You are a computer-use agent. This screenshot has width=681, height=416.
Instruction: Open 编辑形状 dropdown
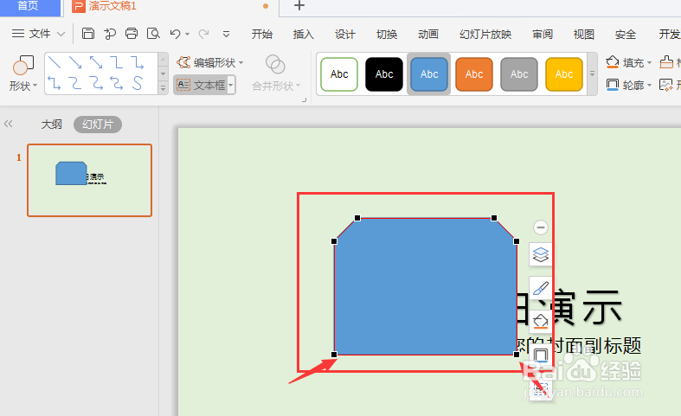[210, 62]
